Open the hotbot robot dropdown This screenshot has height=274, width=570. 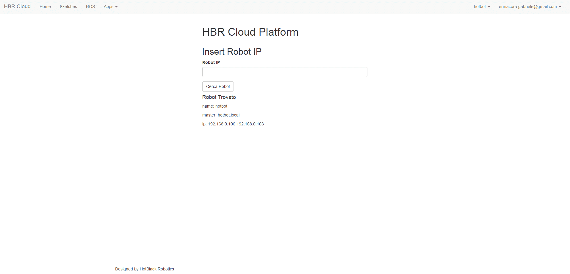480,7
